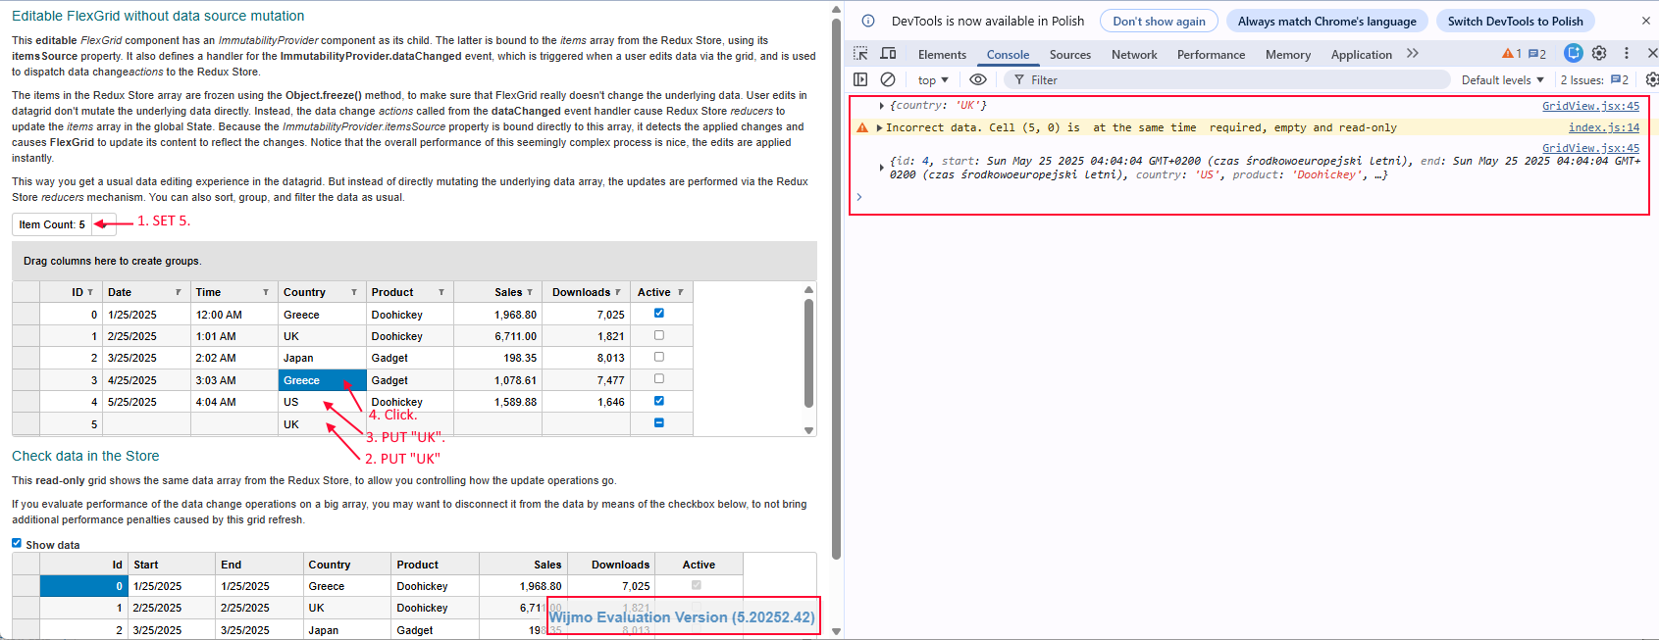Viewport: 1659px width, 640px height.
Task: Open live expression eye icon
Action: [978, 79]
